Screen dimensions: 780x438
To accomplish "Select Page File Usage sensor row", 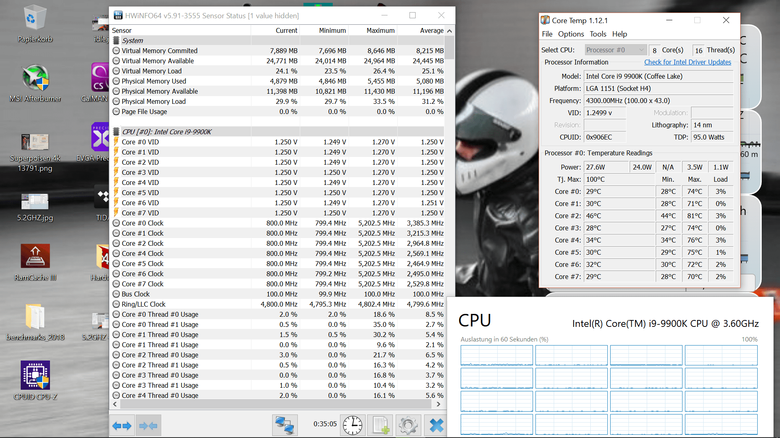I will point(278,112).
